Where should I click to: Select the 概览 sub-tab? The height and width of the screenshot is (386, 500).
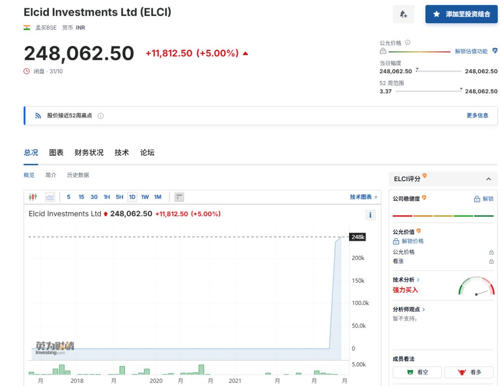coord(29,175)
